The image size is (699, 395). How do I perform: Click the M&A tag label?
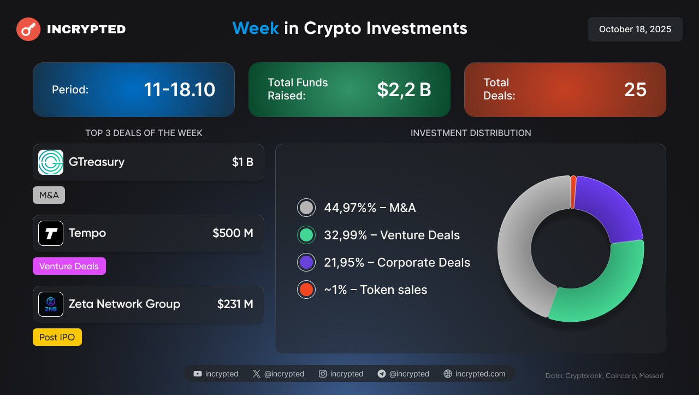49,195
